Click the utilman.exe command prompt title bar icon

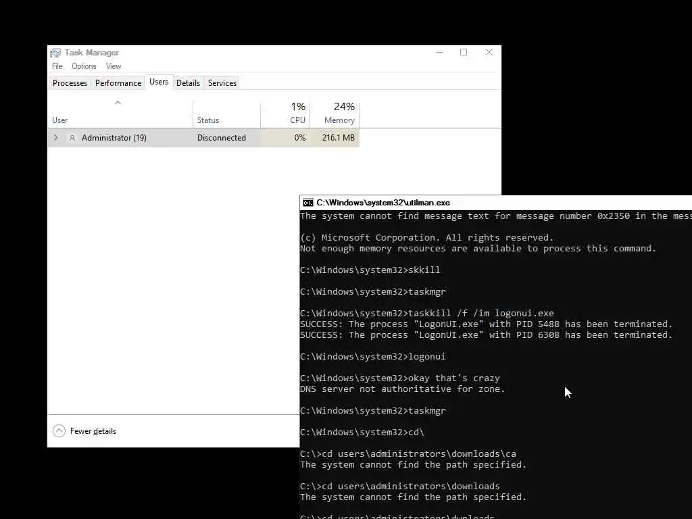pos(308,203)
